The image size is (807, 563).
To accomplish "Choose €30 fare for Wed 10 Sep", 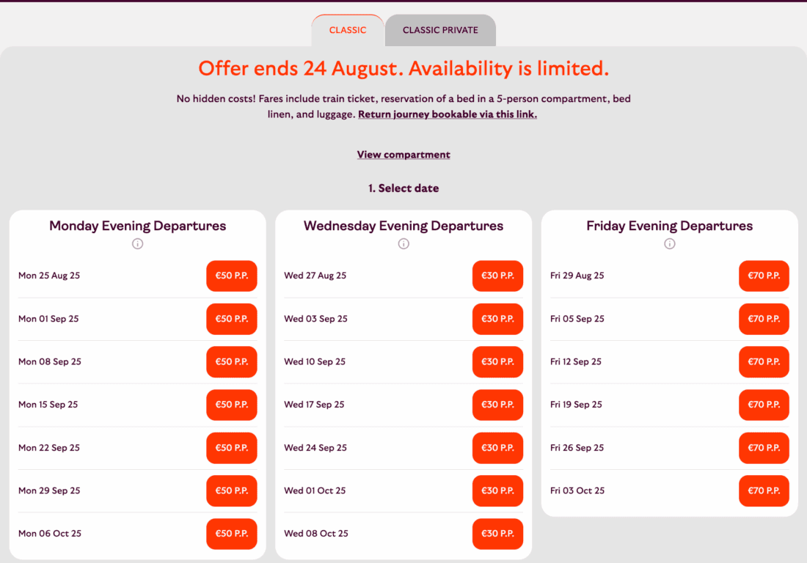I will 497,361.
